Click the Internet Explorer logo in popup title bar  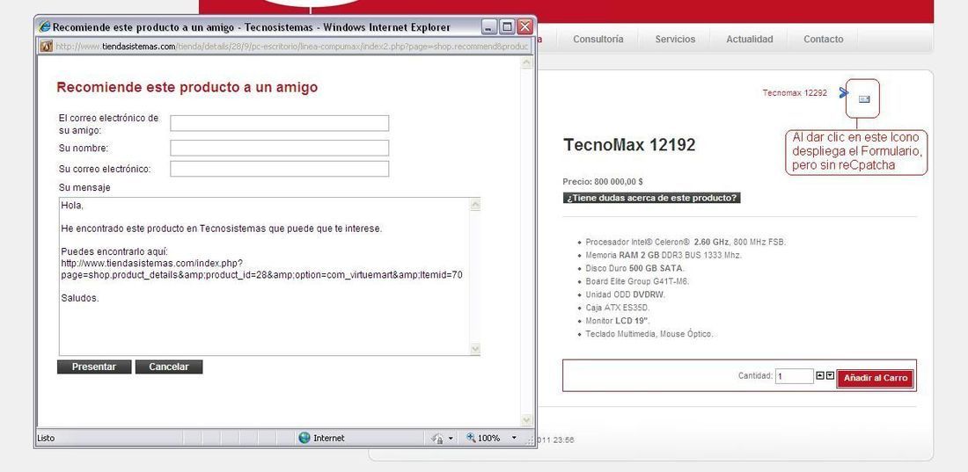point(45,27)
